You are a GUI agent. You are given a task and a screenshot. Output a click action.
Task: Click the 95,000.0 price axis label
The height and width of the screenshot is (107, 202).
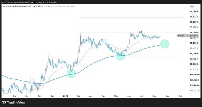click(x=194, y=69)
